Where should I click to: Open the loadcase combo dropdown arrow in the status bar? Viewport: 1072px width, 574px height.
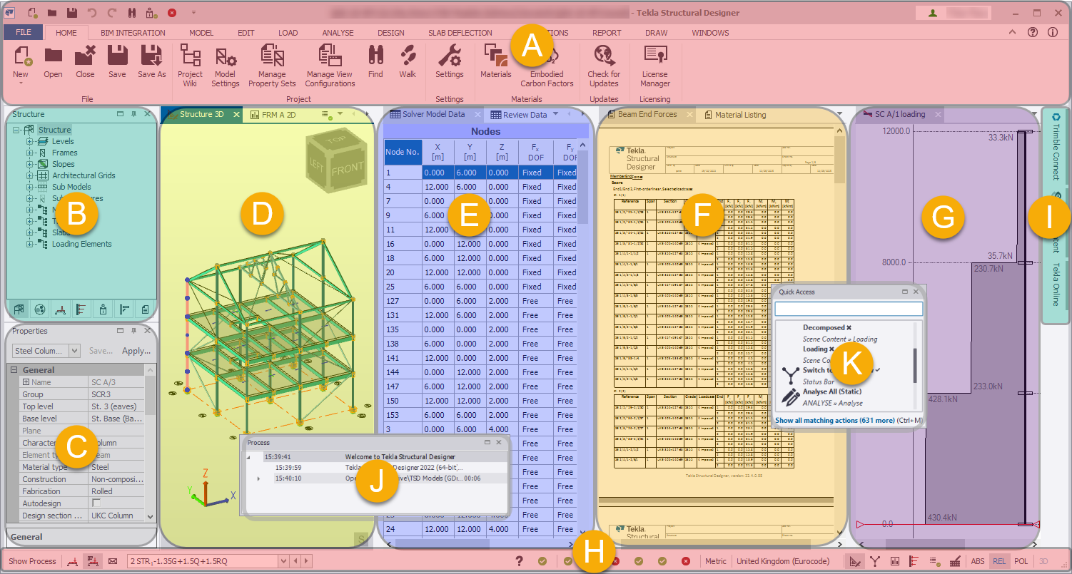(x=283, y=561)
